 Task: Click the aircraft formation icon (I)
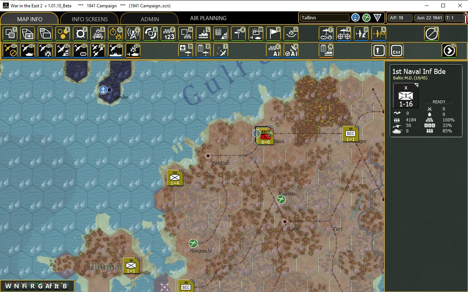click(x=221, y=50)
